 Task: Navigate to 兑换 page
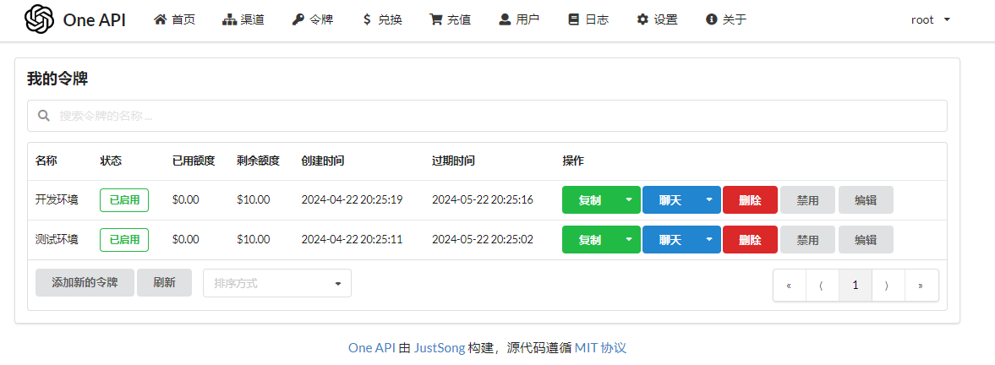382,19
